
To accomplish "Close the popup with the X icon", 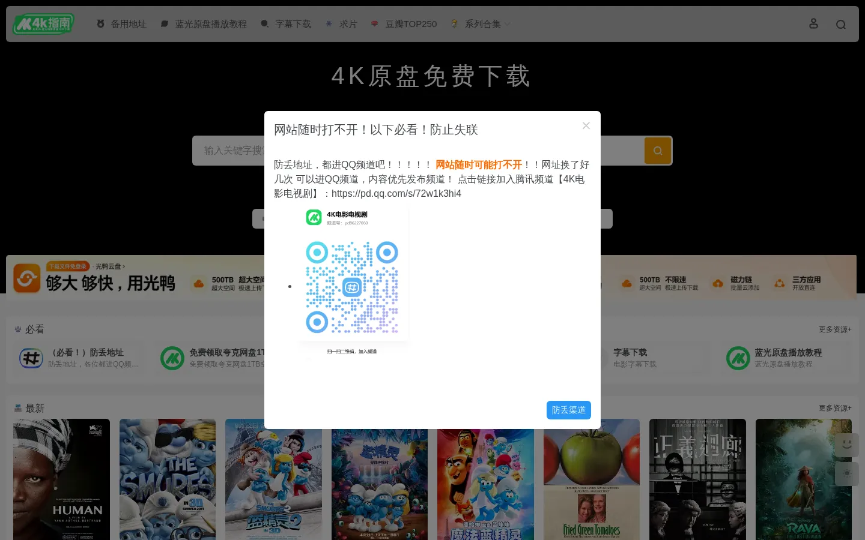I will coord(586,125).
